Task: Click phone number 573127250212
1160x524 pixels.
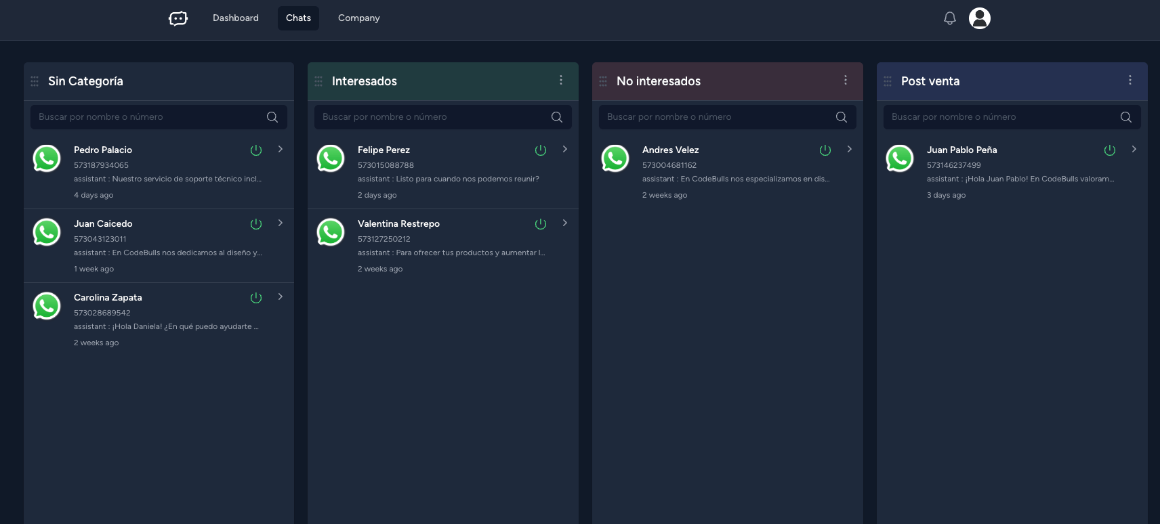Action: coord(384,239)
